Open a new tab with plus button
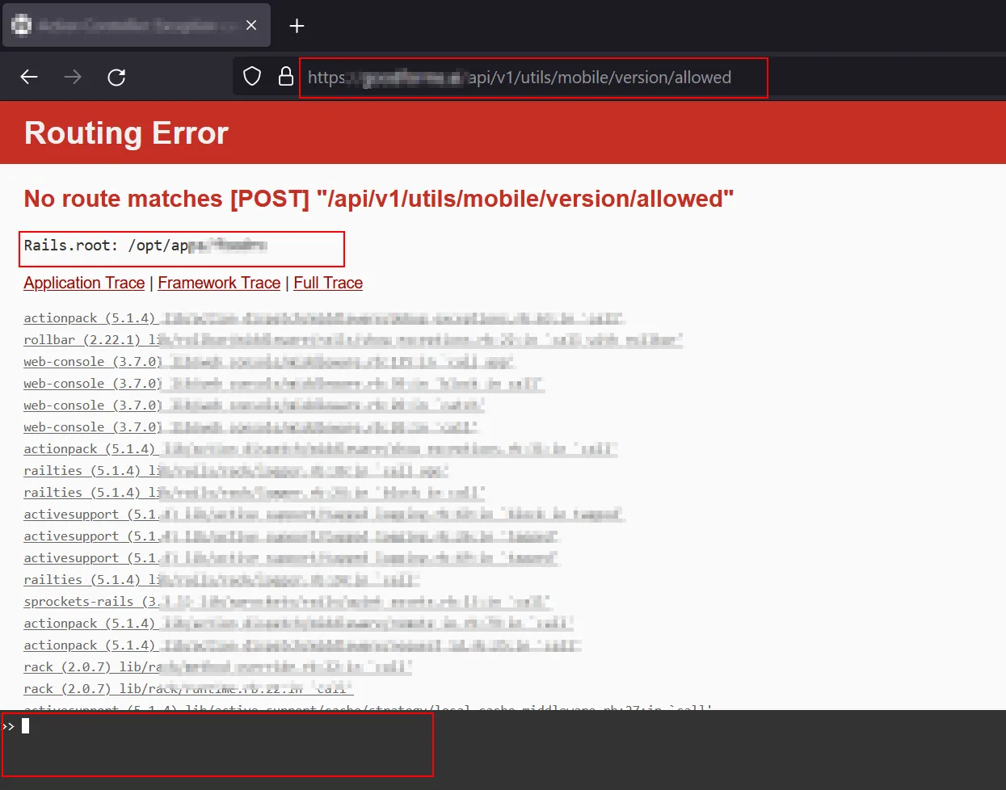Screen dimensions: 1006x790 [297, 26]
